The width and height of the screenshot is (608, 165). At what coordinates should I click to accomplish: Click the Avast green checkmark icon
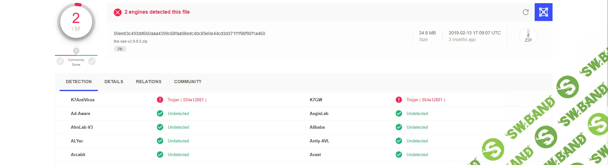coord(399,154)
